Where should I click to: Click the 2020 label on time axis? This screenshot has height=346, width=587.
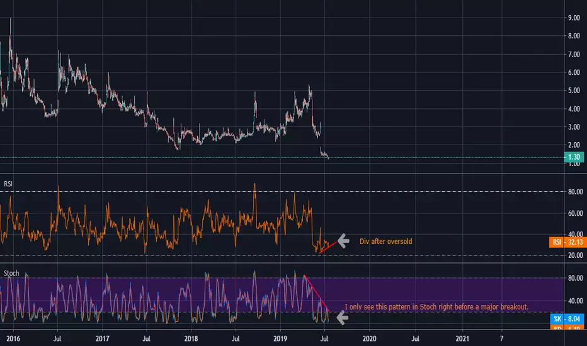(x=370, y=338)
